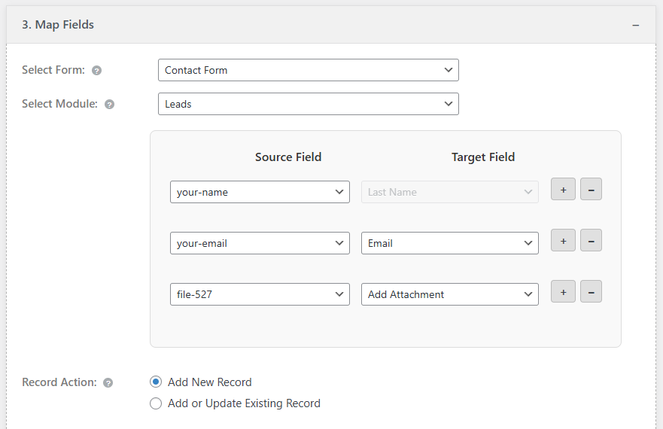Open the Contact Form dropdown
The image size is (663, 429).
tap(308, 70)
